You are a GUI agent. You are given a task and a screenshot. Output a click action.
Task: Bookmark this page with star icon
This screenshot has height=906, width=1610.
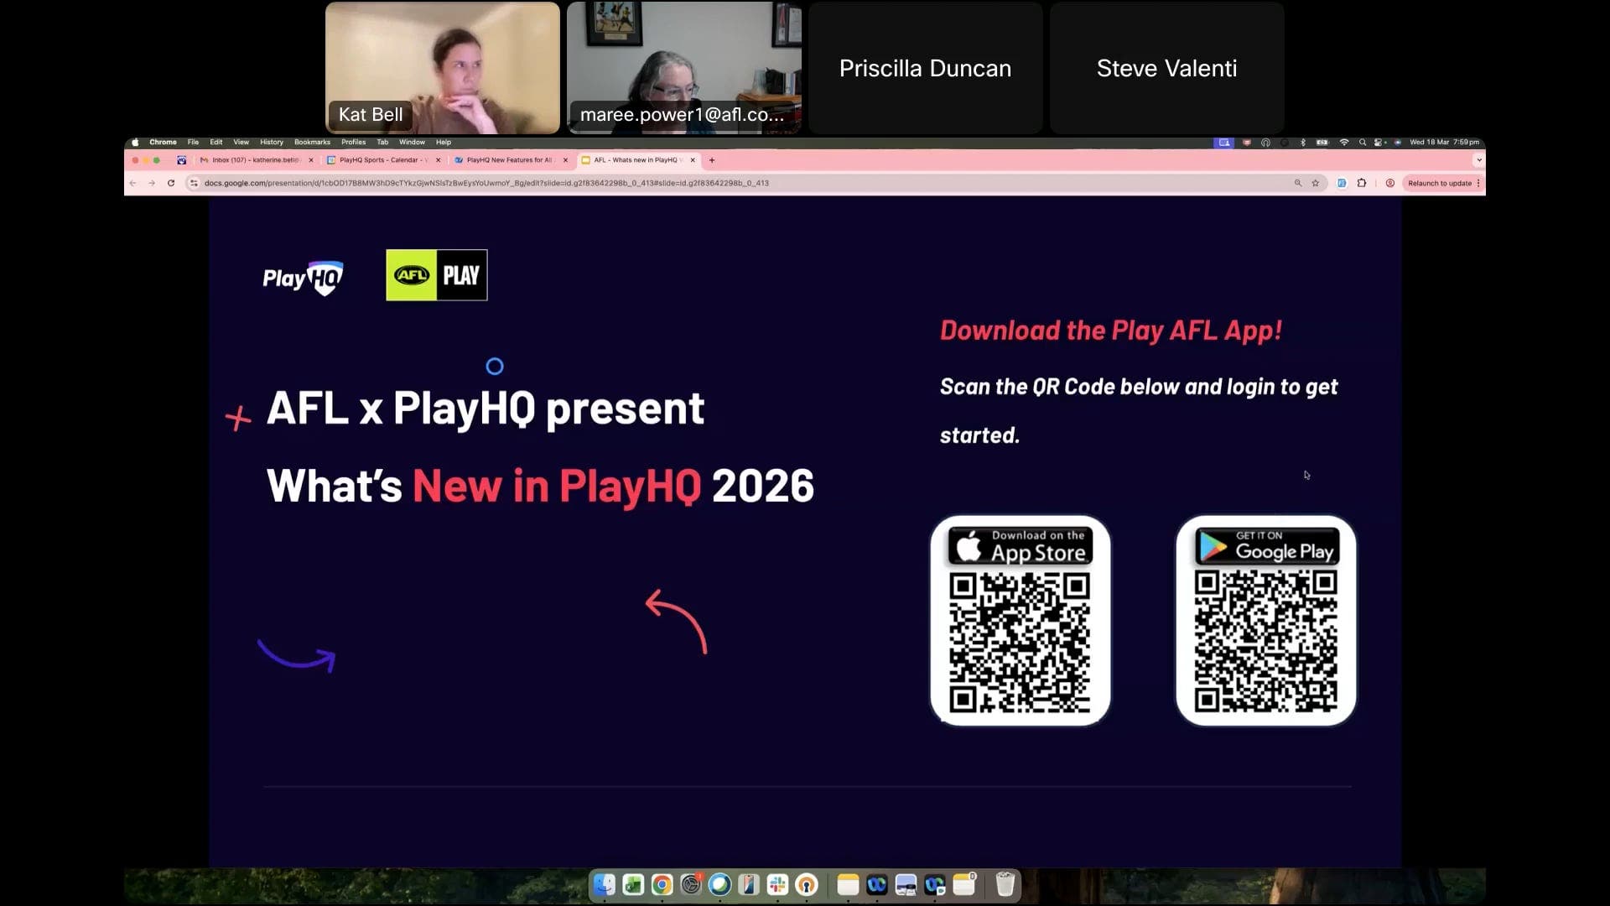coord(1315,183)
